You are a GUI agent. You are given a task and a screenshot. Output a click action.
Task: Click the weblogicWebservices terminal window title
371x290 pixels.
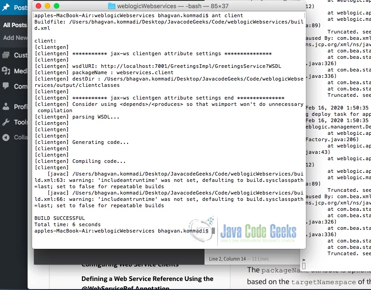click(173, 6)
